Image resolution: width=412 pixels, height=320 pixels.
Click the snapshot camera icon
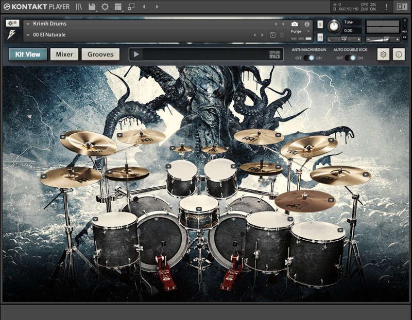(x=294, y=24)
